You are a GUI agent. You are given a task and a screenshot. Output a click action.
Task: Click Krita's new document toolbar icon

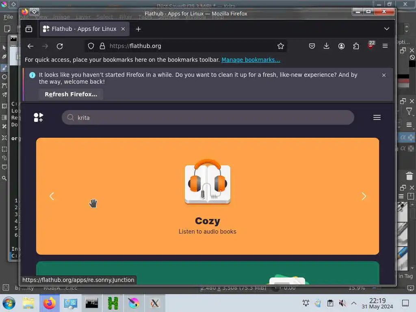(x=7, y=29)
